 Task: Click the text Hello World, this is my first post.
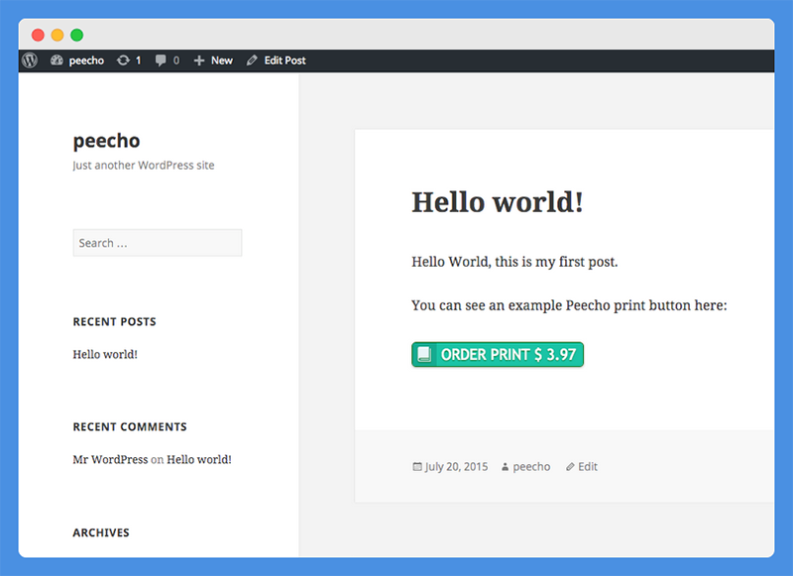click(514, 262)
